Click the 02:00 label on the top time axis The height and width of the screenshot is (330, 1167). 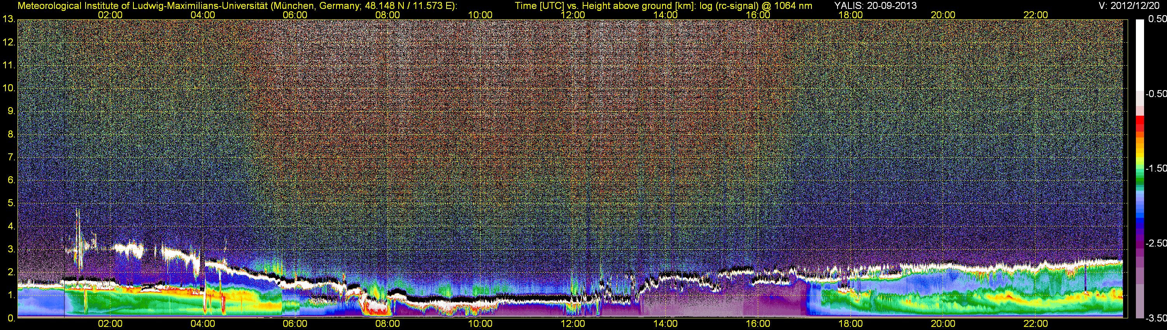tap(110, 15)
